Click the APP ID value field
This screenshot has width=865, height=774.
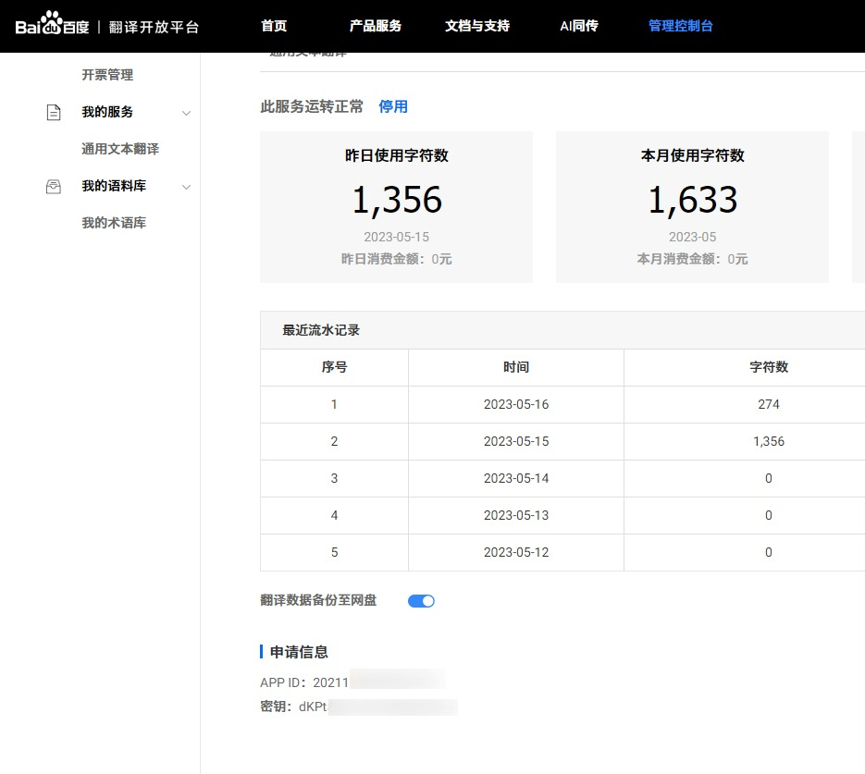click(x=389, y=681)
